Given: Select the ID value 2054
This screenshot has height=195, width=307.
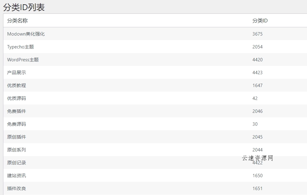Looking at the screenshot, I should (257, 47).
